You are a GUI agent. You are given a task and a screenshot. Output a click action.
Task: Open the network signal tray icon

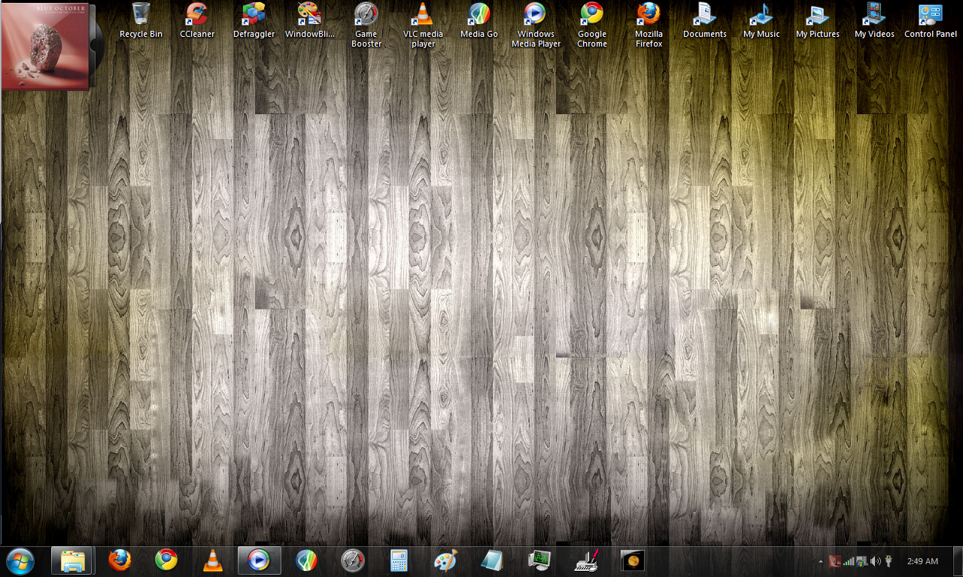click(x=849, y=561)
